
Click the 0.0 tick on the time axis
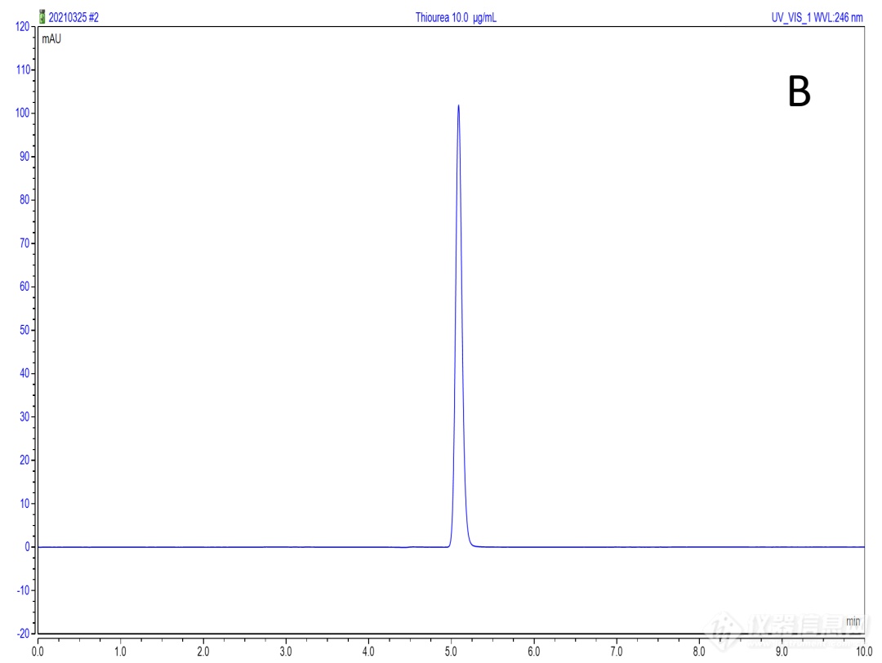(38, 652)
